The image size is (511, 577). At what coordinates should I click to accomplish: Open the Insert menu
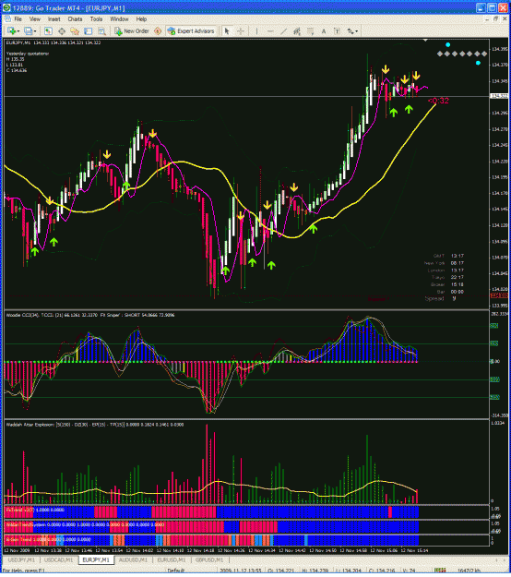click(x=54, y=19)
